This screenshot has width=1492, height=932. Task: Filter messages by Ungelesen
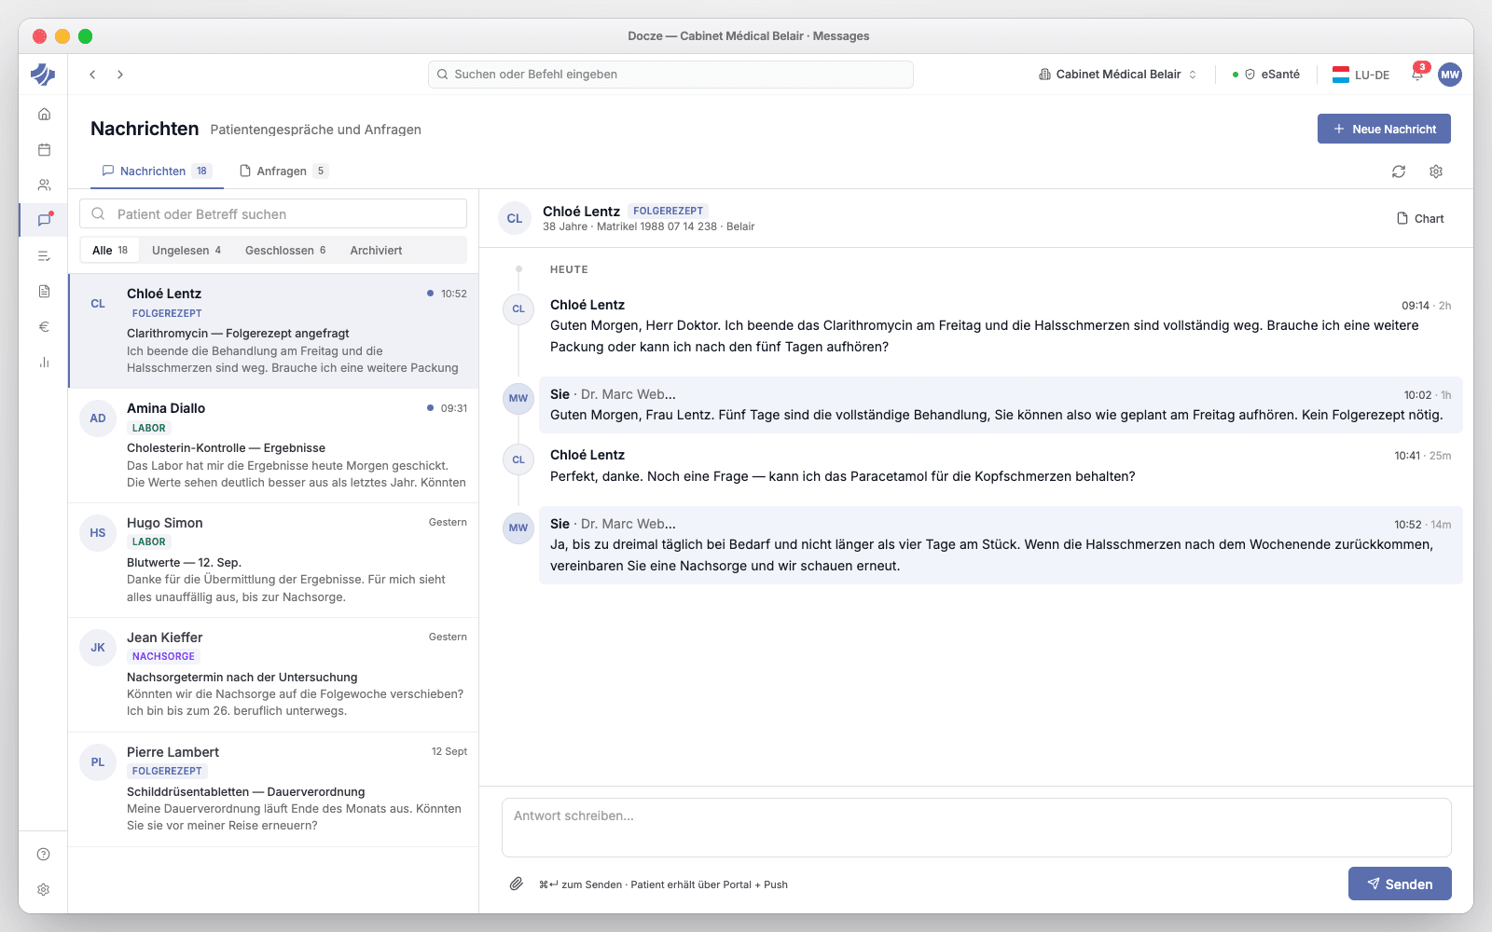(x=186, y=251)
